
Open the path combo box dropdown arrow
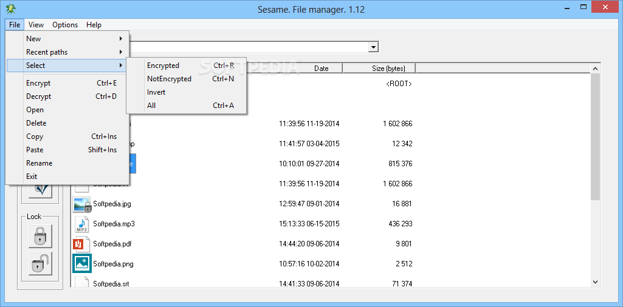[373, 47]
